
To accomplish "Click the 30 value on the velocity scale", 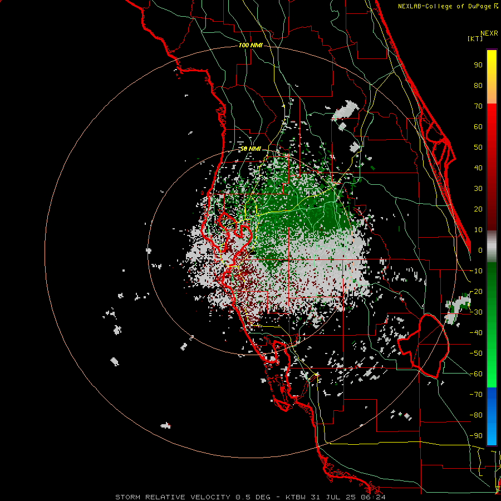I will coord(478,189).
